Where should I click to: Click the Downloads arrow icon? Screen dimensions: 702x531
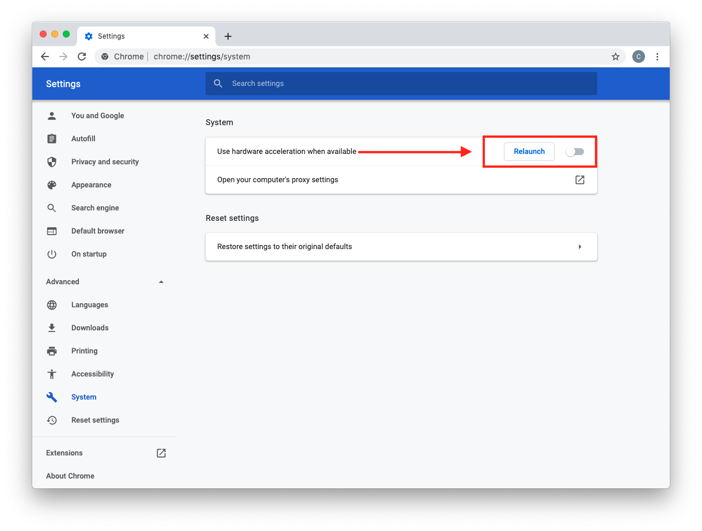point(52,328)
